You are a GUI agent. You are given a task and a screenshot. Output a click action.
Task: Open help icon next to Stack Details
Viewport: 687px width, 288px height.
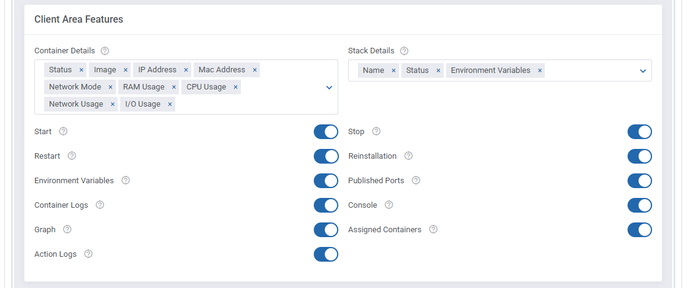(x=404, y=51)
